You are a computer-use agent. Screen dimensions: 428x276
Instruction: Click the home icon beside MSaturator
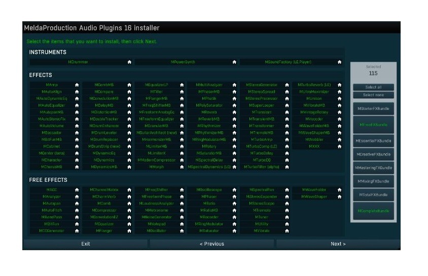[234, 231]
